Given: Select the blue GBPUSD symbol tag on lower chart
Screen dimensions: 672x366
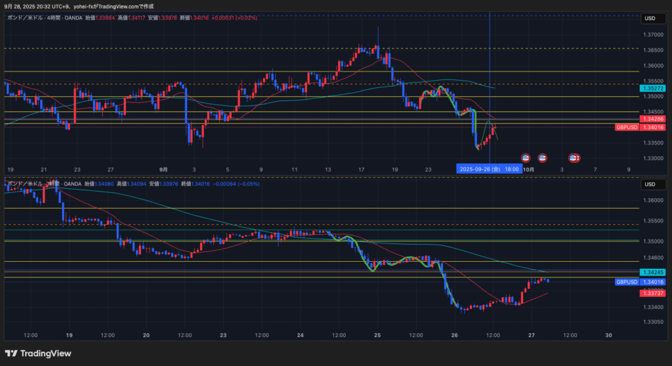Looking at the screenshot, I should point(628,281).
